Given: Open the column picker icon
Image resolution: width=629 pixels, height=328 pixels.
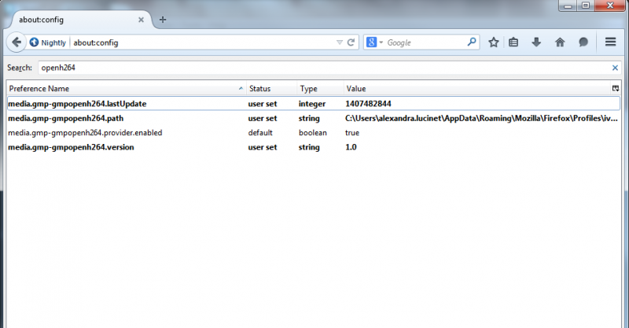Looking at the screenshot, I should click(616, 88).
